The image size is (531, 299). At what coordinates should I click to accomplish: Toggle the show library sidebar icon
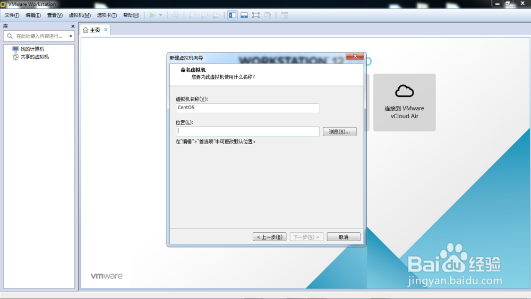coord(233,15)
